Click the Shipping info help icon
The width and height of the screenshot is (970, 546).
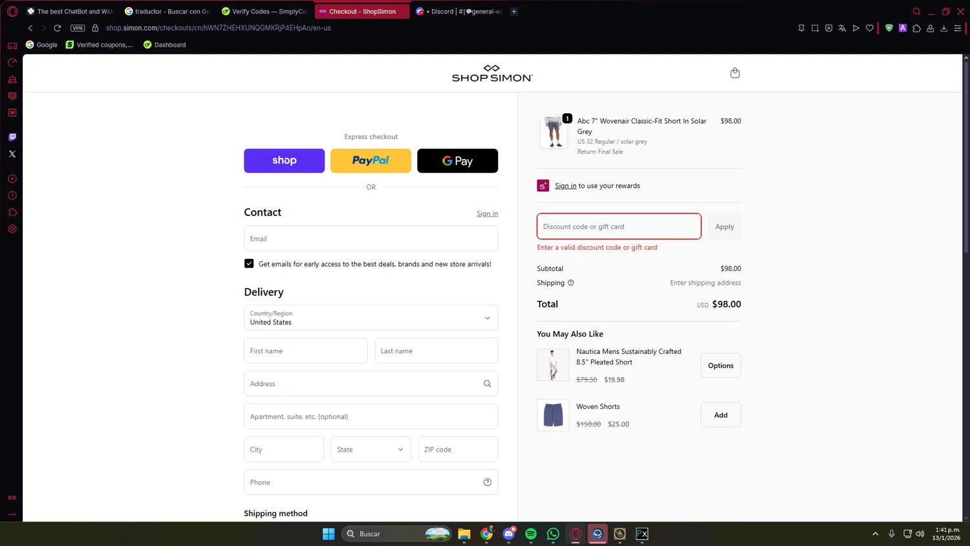coord(570,283)
